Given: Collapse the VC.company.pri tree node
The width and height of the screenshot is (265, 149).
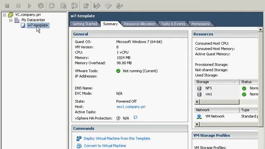Looking at the screenshot, I should 5,15.
